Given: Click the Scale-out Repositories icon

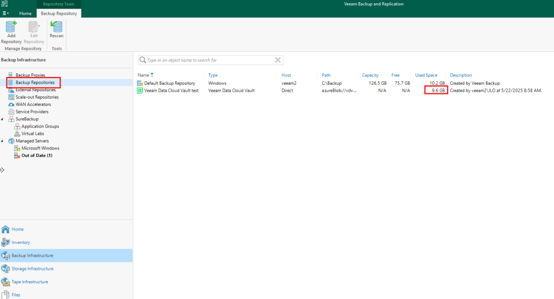Looking at the screenshot, I should pyautogui.click(x=11, y=97).
